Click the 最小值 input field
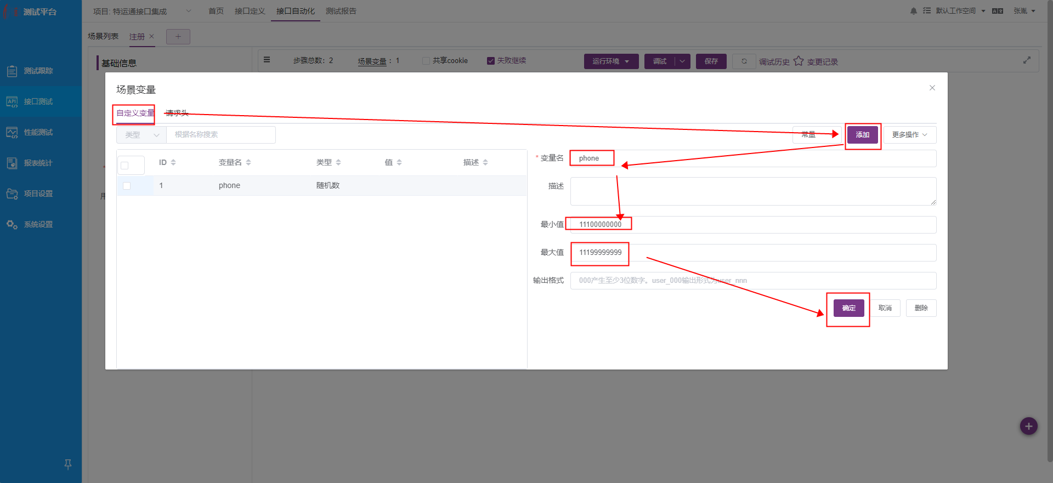 click(754, 225)
